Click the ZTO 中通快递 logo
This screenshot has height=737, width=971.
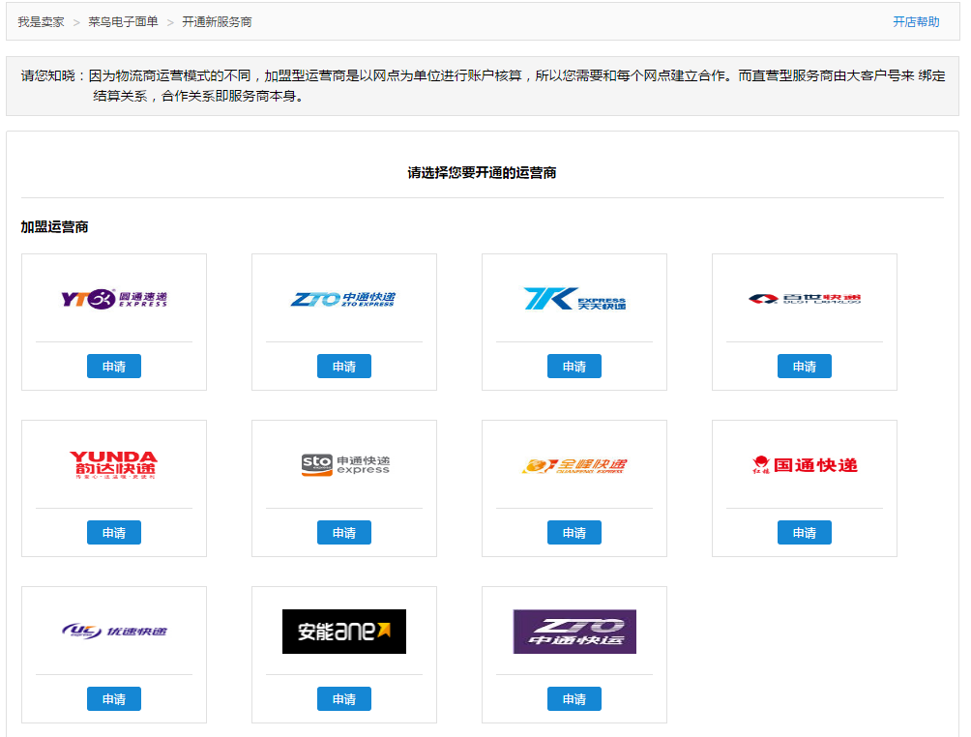343,299
